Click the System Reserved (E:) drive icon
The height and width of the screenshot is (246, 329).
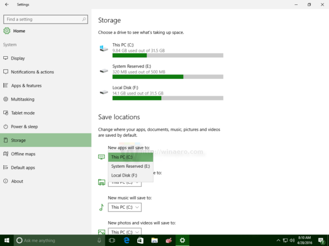coord(104,71)
